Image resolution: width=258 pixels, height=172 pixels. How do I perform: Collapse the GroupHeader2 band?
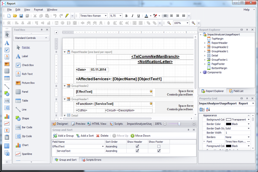point(65,86)
